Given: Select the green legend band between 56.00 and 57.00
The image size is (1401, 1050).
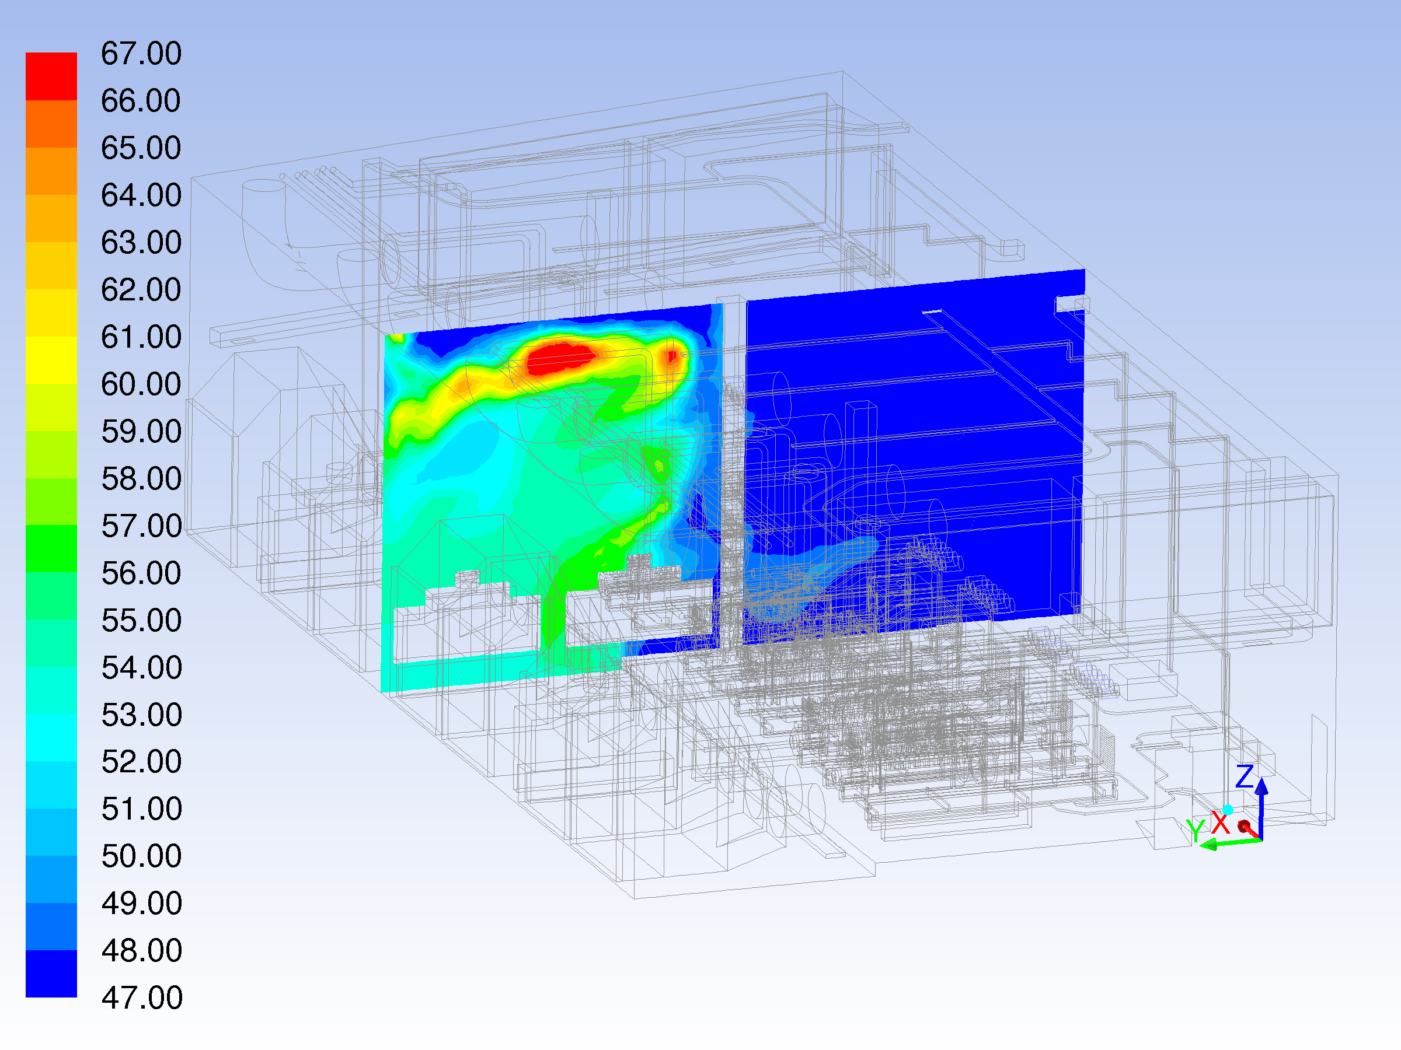Looking at the screenshot, I should (51, 549).
